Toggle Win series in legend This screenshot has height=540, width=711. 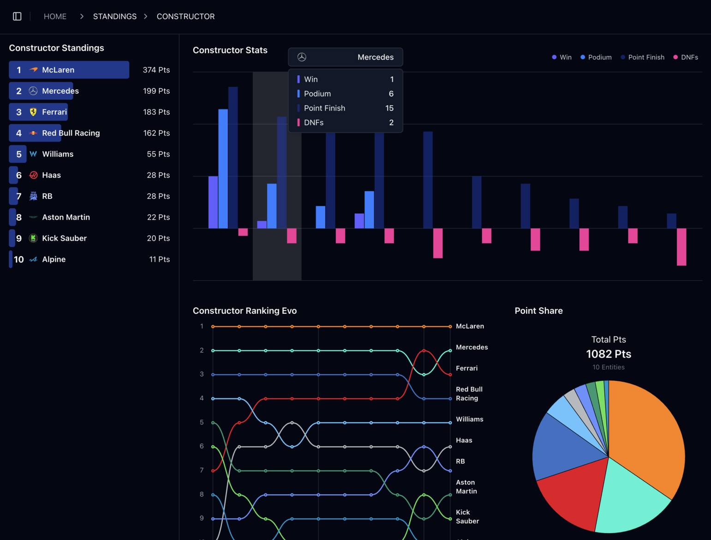click(x=562, y=57)
